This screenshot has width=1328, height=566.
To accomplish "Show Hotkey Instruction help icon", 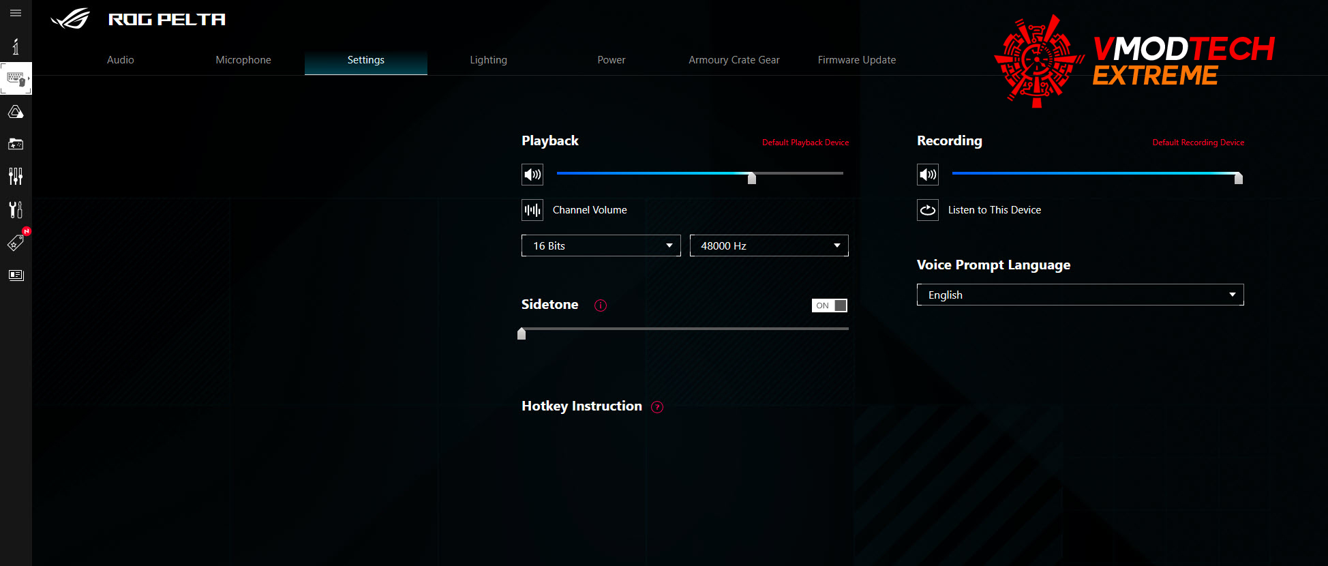I will (657, 407).
